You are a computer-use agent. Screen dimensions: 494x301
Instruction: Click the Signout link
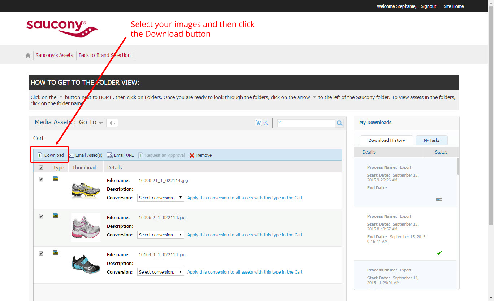[x=429, y=6]
